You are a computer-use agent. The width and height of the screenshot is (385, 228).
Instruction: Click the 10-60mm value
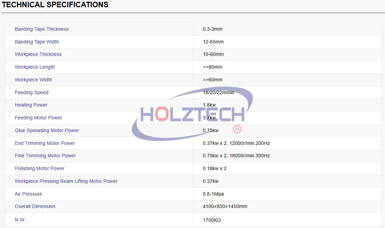(x=213, y=54)
